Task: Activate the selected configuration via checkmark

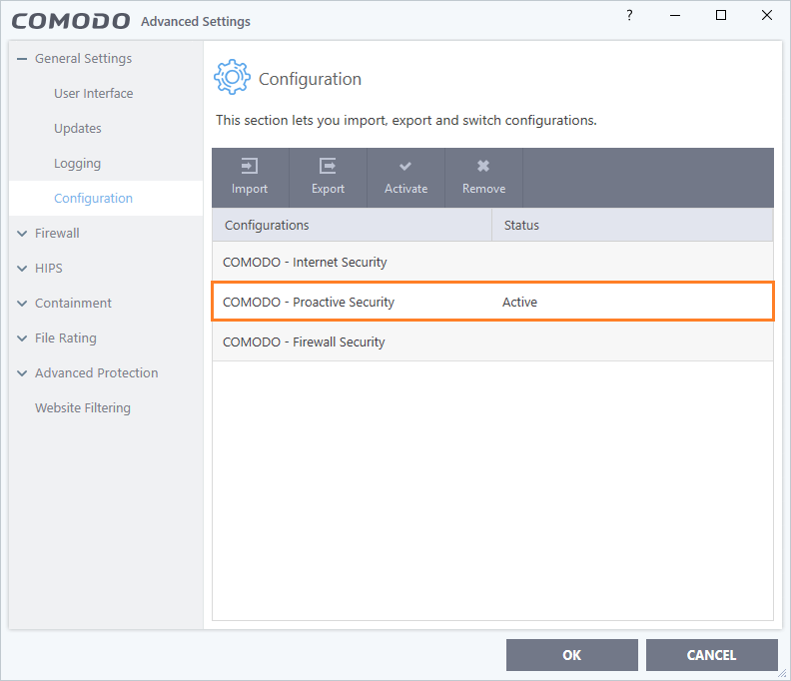Action: click(405, 166)
